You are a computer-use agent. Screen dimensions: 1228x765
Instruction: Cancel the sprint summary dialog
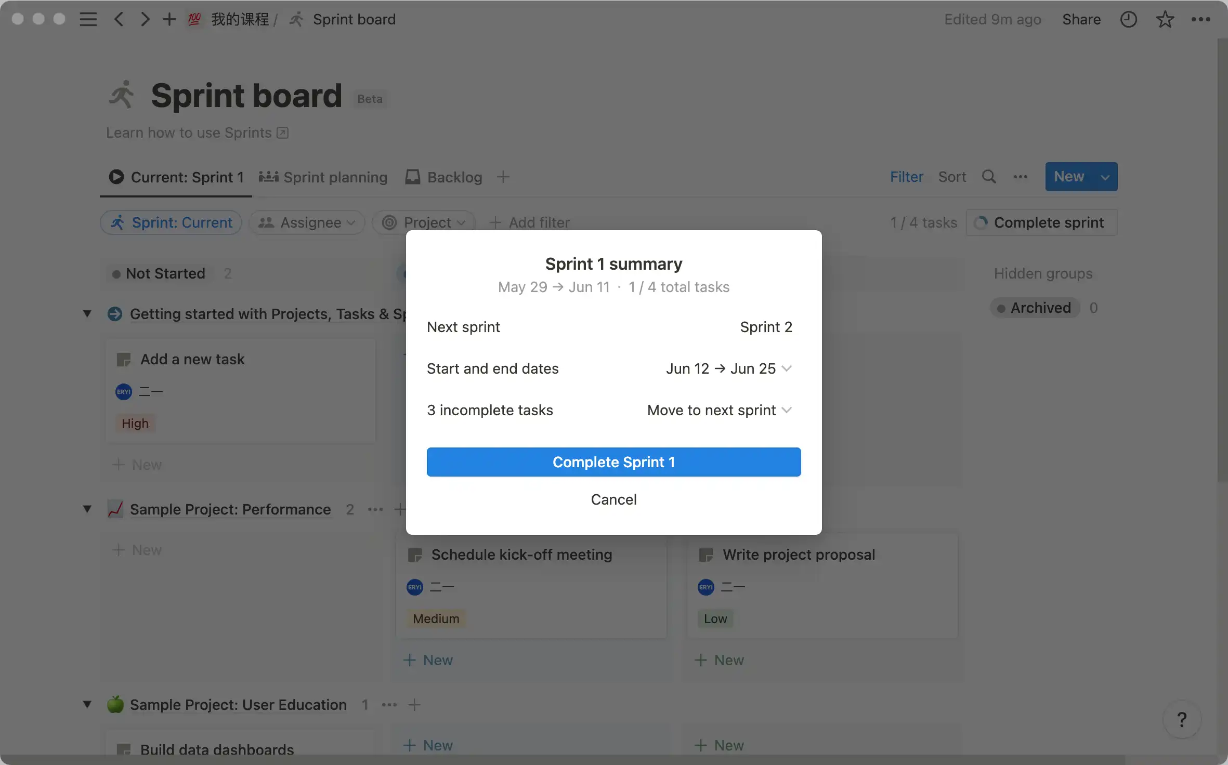[x=613, y=499]
